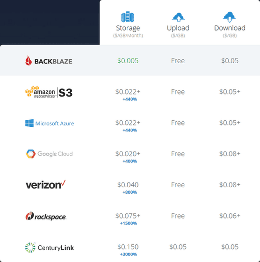Click the +440% label under Amazon S3

pos(130,99)
